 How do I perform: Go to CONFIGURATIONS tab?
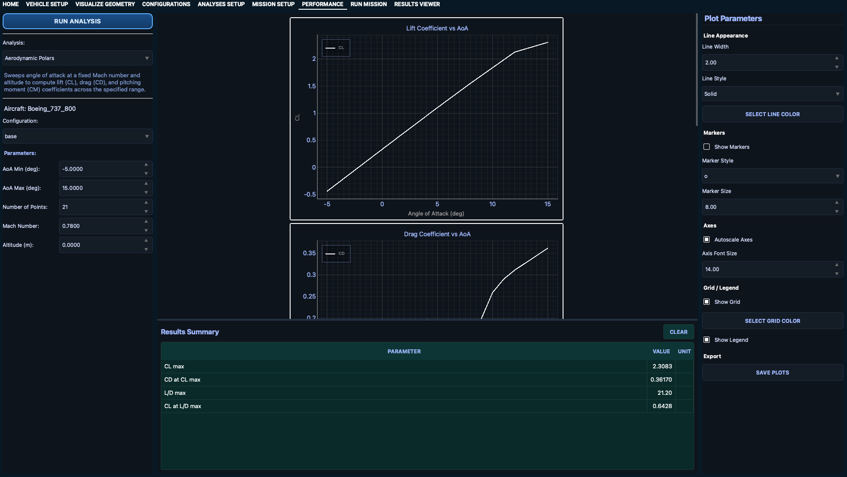click(166, 4)
